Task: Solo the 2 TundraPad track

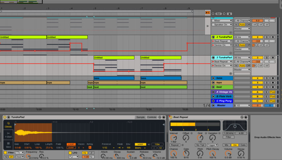Action: point(267,37)
